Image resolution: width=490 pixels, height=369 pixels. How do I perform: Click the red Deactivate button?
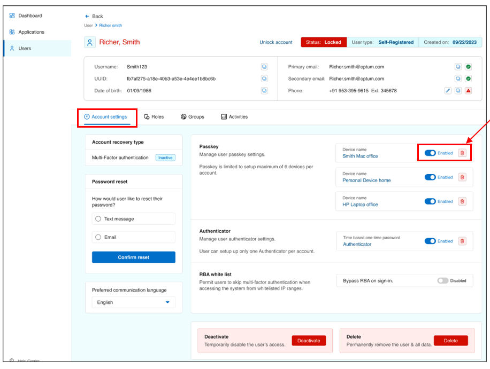tap(309, 341)
